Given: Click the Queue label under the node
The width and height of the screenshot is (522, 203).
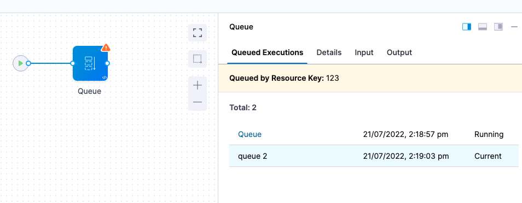Looking at the screenshot, I should [89, 91].
